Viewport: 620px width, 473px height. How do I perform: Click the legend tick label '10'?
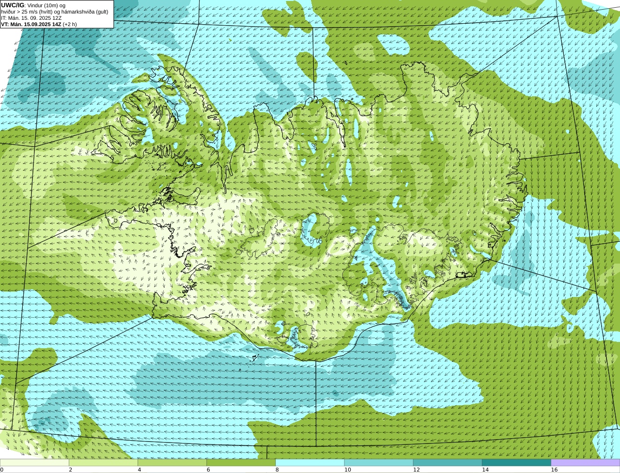point(348,470)
